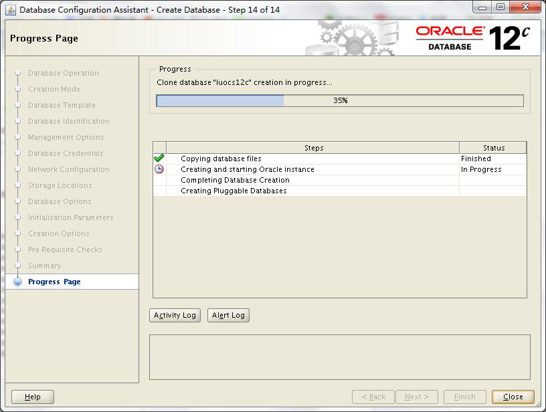Viewport: 546px width, 412px height.
Task: Open the Alert Log
Action: [228, 315]
